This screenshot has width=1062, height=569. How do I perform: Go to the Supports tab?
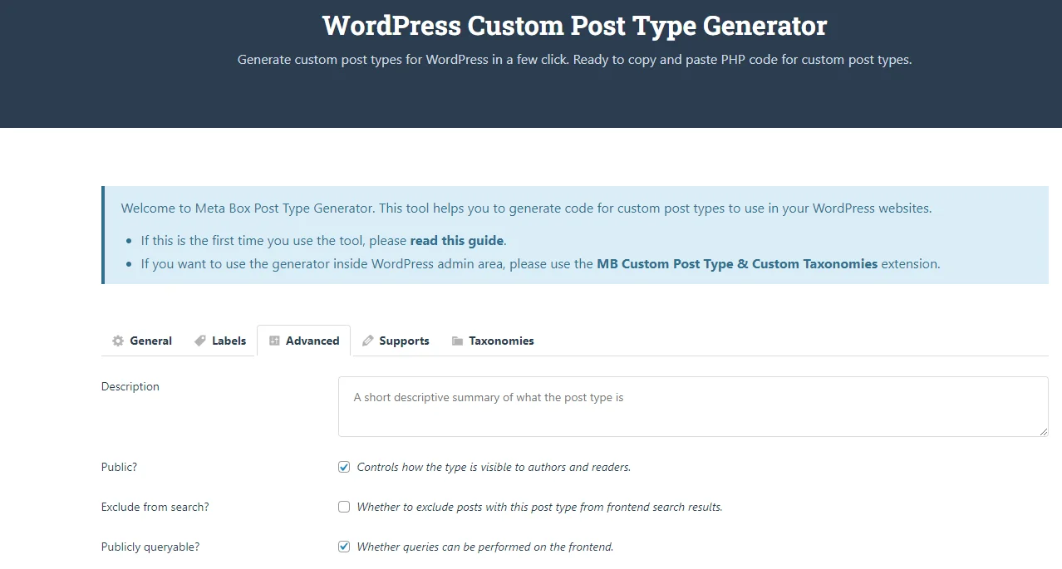coord(396,341)
